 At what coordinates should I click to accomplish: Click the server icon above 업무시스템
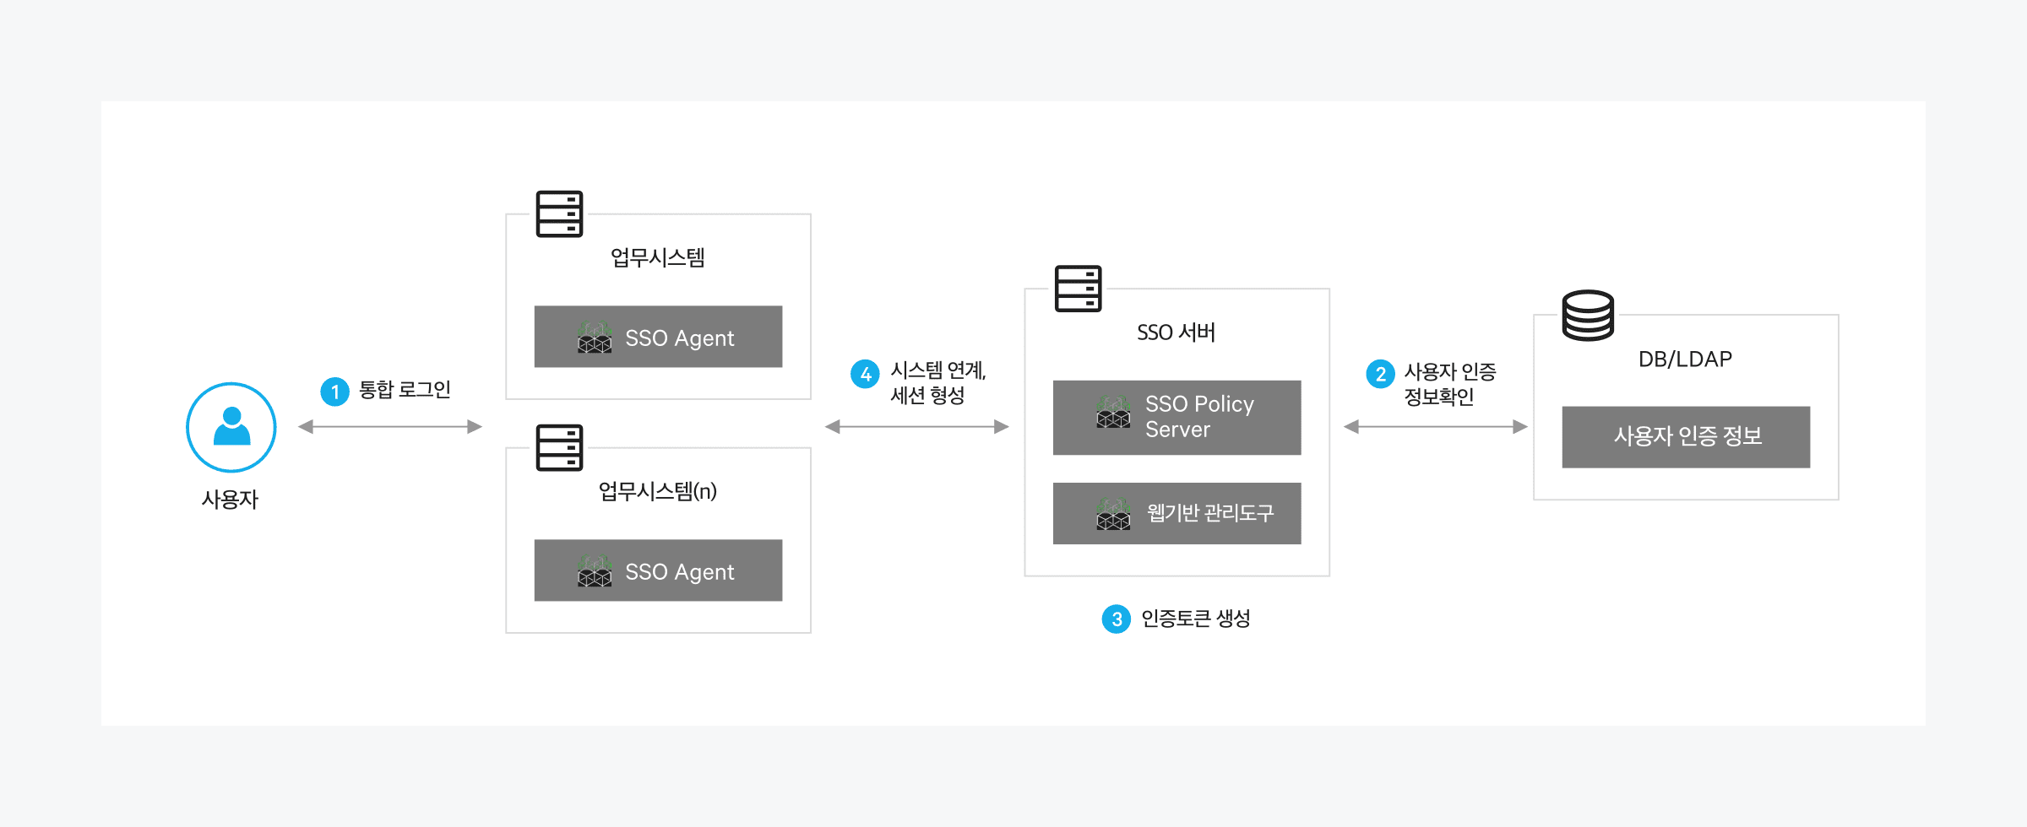559,214
